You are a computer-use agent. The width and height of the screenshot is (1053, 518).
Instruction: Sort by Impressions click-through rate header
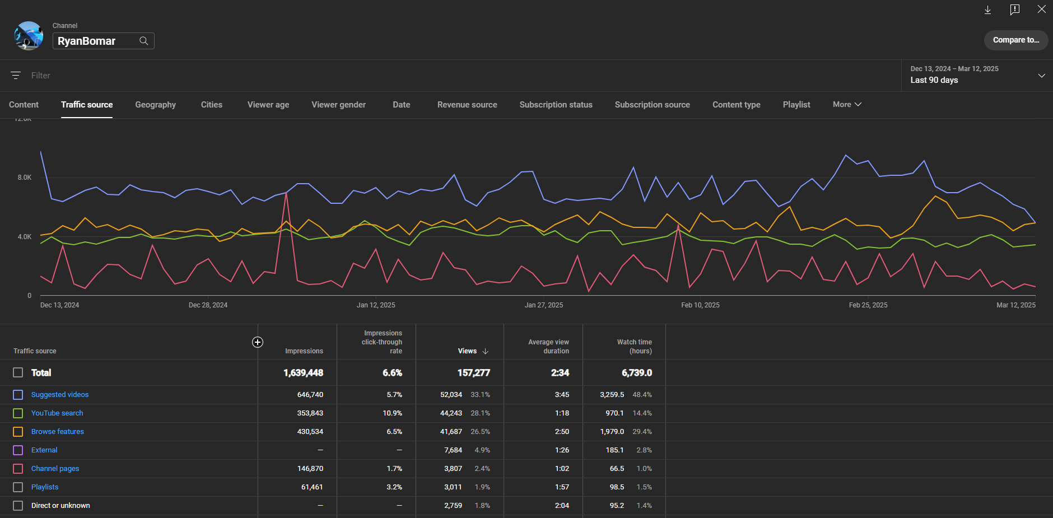click(382, 342)
